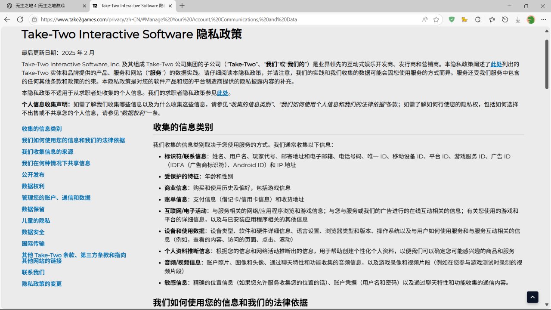
Task: Open the 此处 link for 求职者隐私政策
Action: [x=223, y=93]
